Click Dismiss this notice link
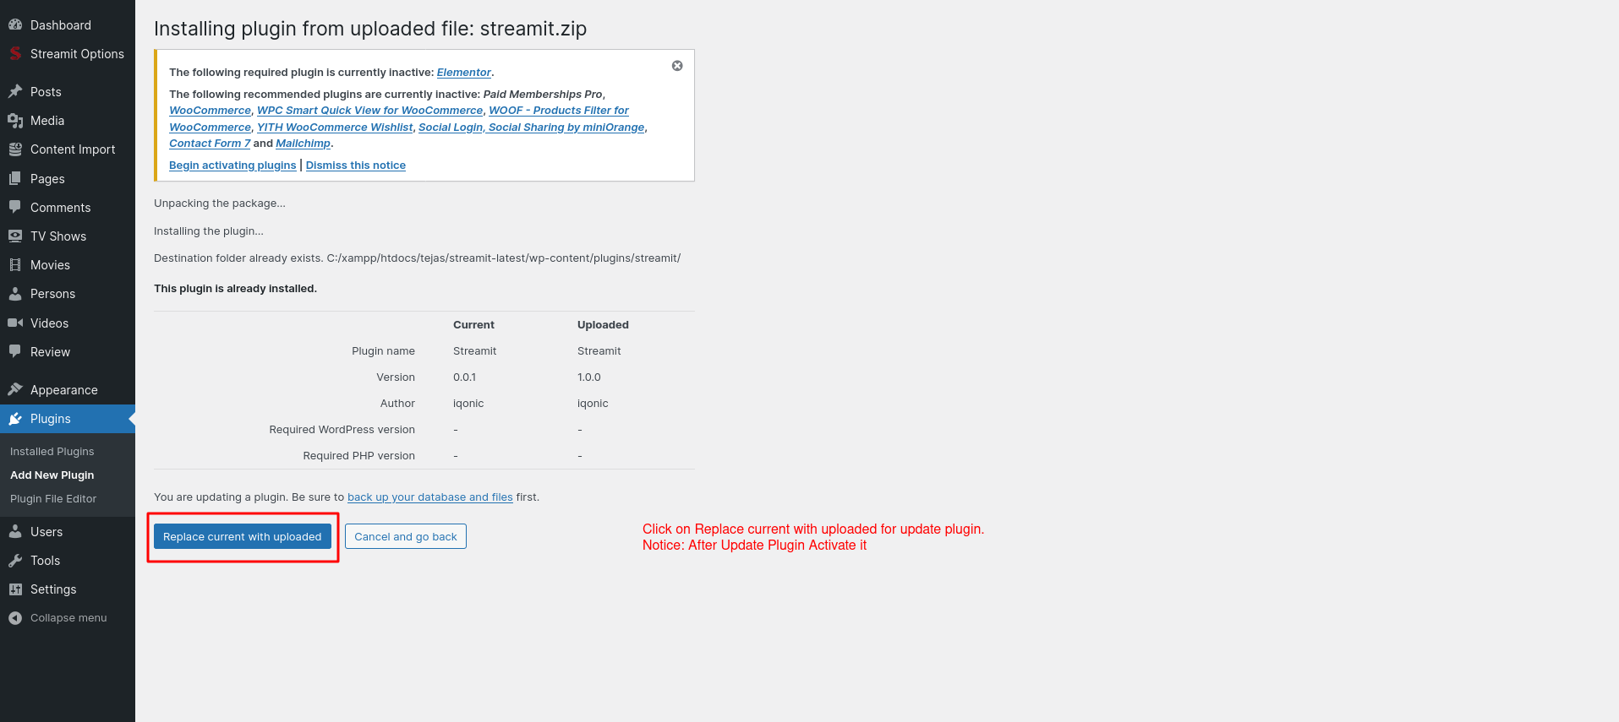The height and width of the screenshot is (722, 1619). pos(356,166)
